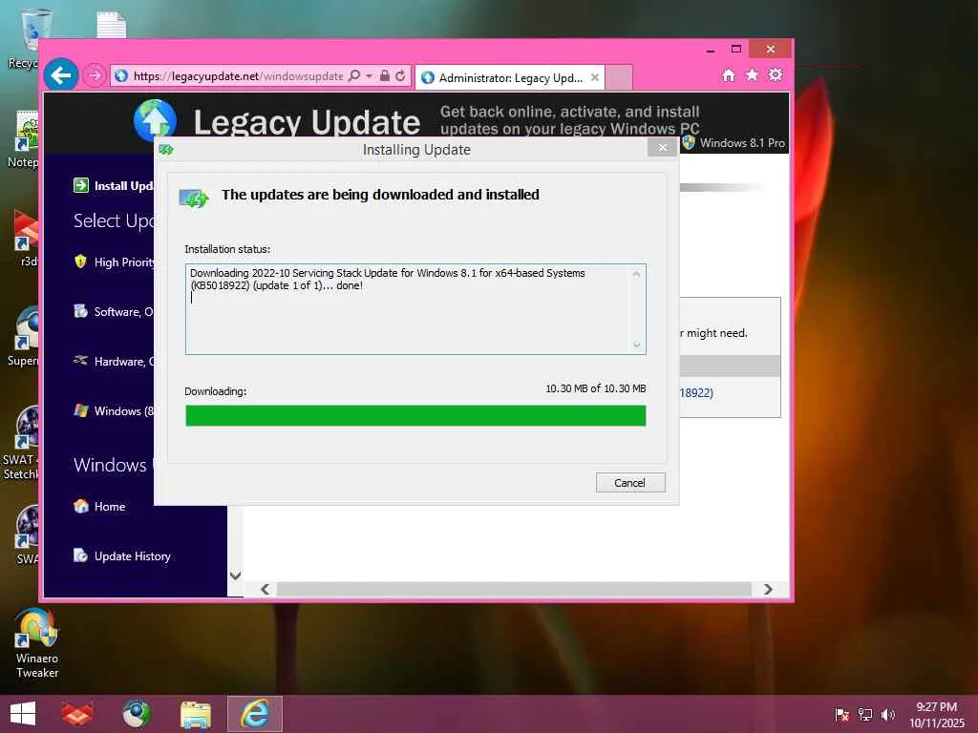
Task: Select the Recycle Bin desktop icon
Action: click(x=25, y=38)
